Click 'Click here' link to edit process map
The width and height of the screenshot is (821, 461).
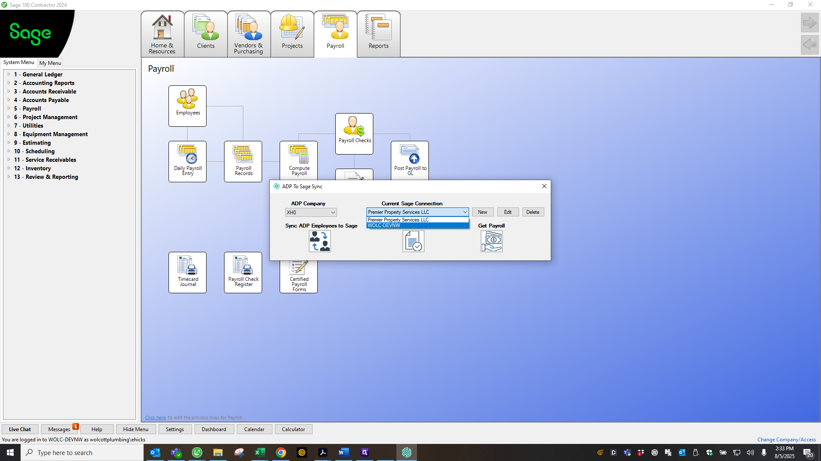[x=155, y=417]
